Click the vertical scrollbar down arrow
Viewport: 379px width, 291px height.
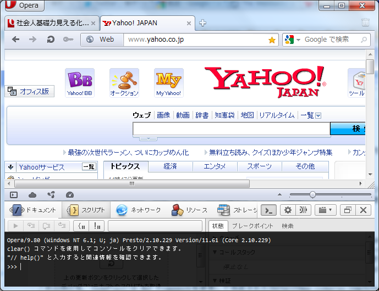370,174
